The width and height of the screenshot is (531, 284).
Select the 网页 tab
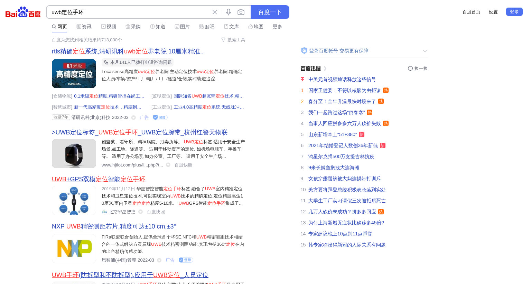[x=59, y=27]
